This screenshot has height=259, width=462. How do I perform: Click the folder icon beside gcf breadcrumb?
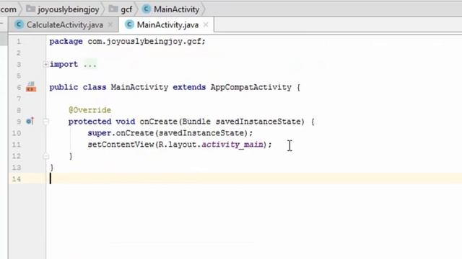(x=113, y=9)
